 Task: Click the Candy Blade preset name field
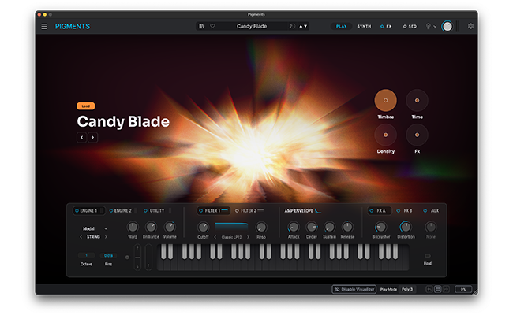(x=253, y=26)
